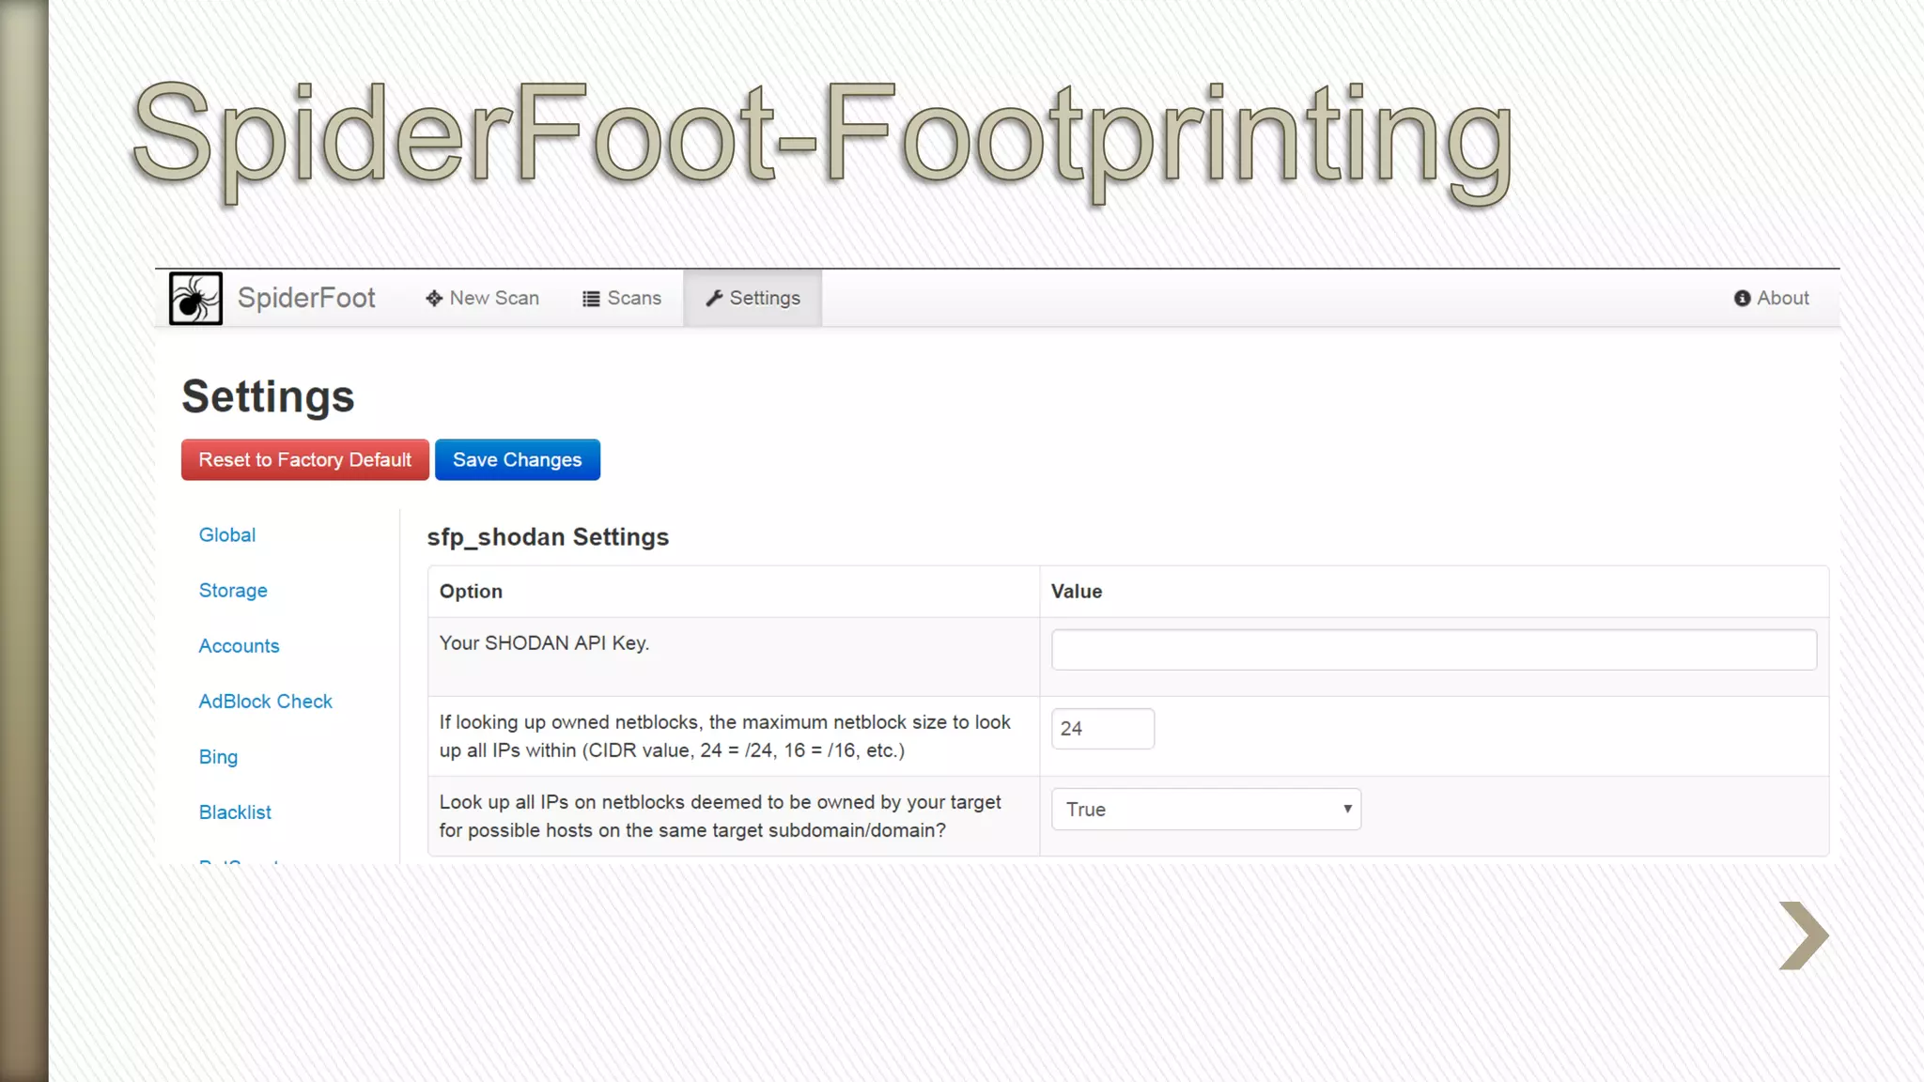
Task: Select Bing module settings
Action: (x=218, y=757)
